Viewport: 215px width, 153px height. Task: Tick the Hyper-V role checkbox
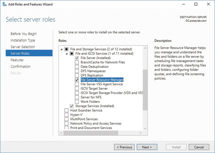click(66, 115)
